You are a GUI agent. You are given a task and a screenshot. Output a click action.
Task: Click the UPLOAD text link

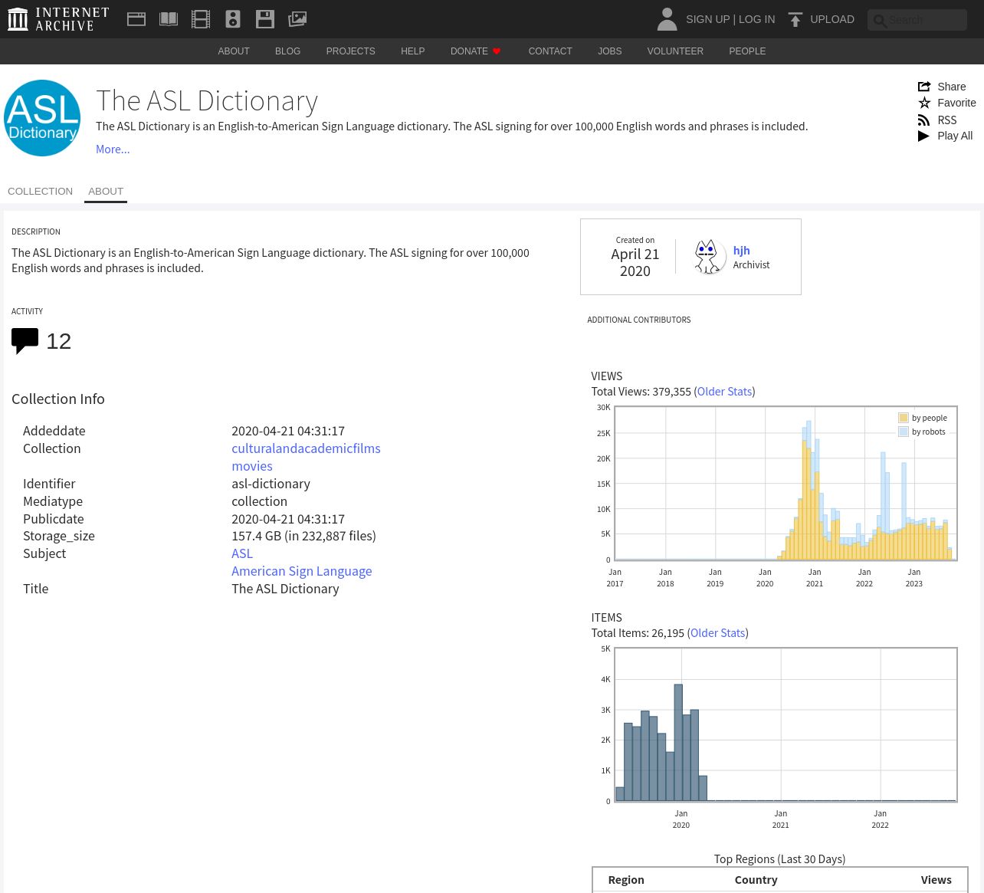832,19
